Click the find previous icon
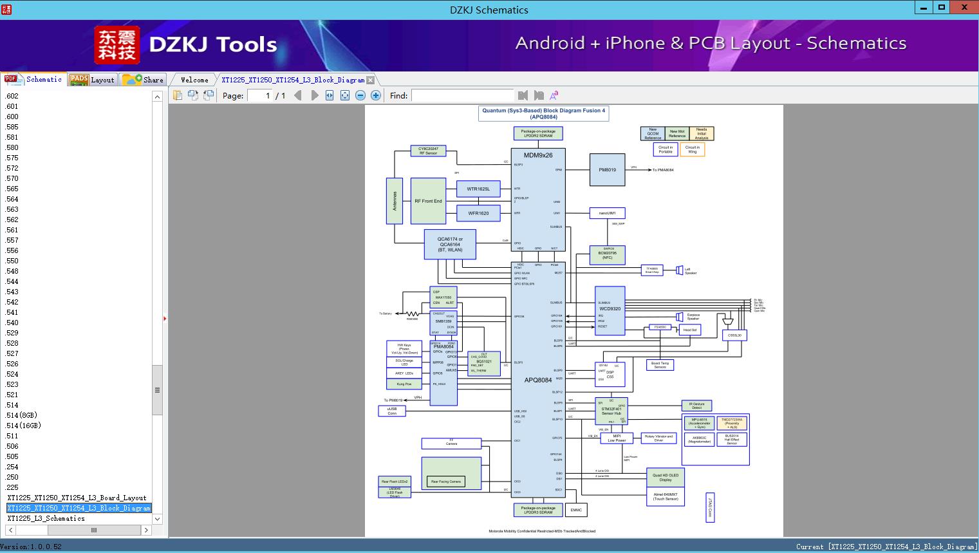Screen dimensions: 979x553 point(523,95)
